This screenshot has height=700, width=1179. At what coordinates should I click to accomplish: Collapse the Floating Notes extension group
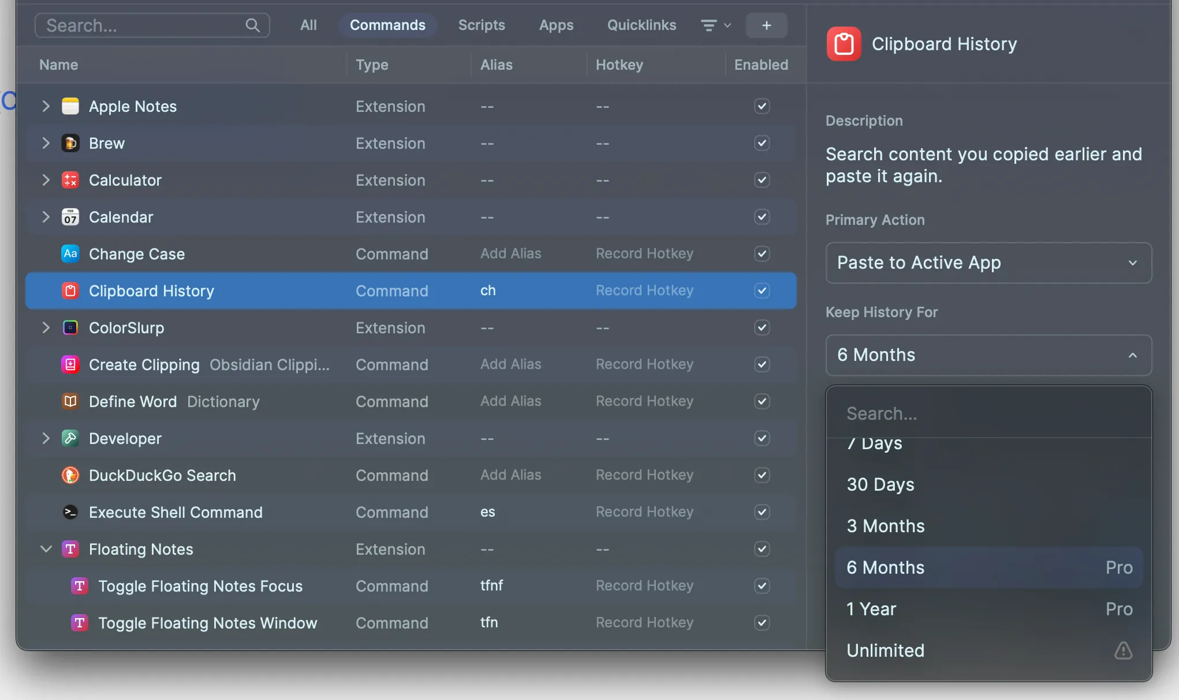click(46, 549)
